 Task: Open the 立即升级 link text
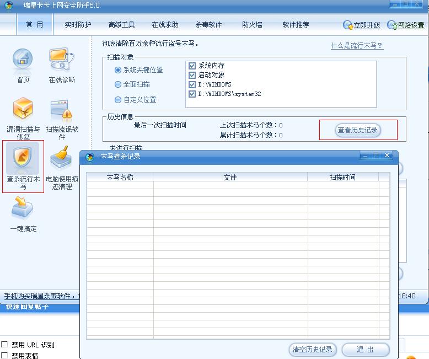click(x=367, y=25)
